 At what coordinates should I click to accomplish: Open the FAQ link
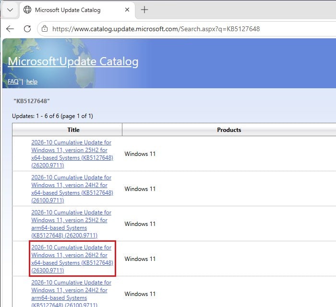pos(13,82)
